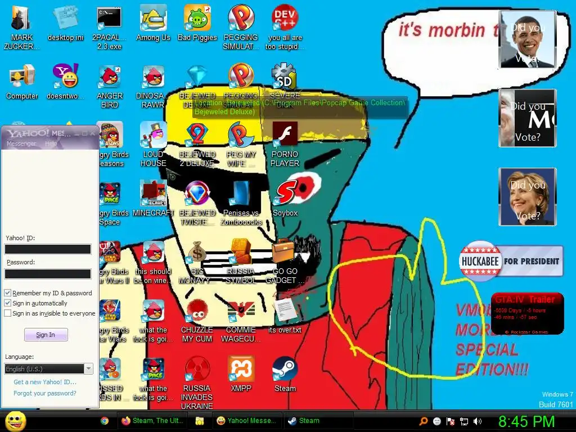The image size is (576, 432).
Task: Enable Sign in as invisible to everyone
Action: [x=8, y=313]
